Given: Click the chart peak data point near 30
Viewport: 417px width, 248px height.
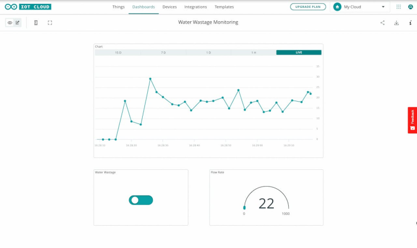Looking at the screenshot, I should [151, 79].
